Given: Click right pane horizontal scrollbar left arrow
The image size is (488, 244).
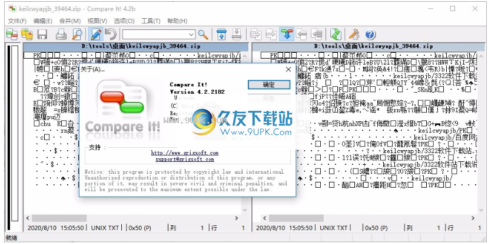Looking at the screenshot, I should [x=265, y=218].
